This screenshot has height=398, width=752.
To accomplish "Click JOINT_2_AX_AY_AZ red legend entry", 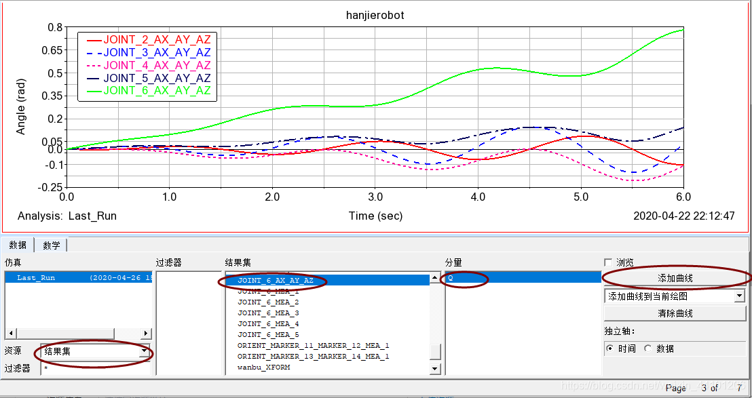I will (157, 40).
